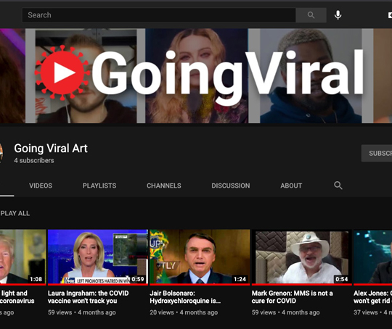Screen dimensions: 392x329
Task: Switch to the Playlists tab
Action: coord(99,186)
